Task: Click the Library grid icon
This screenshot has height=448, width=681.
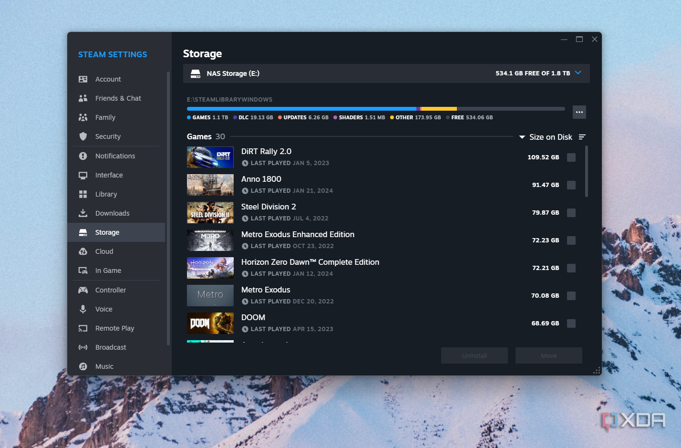Action: [83, 194]
